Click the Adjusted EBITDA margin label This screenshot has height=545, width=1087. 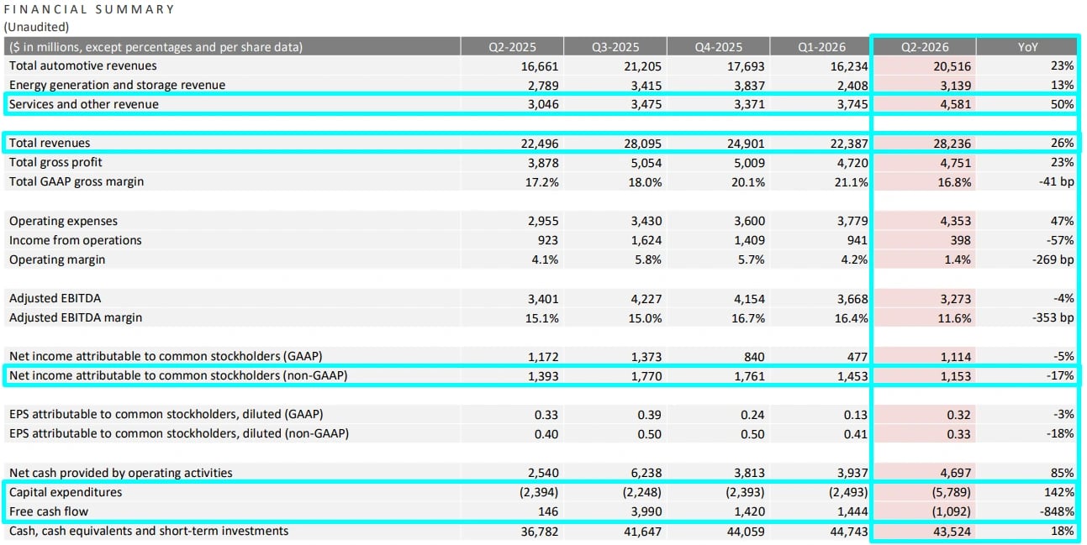click(76, 317)
